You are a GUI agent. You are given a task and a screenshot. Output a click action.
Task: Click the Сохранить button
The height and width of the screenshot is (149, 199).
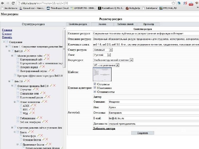[143, 133]
